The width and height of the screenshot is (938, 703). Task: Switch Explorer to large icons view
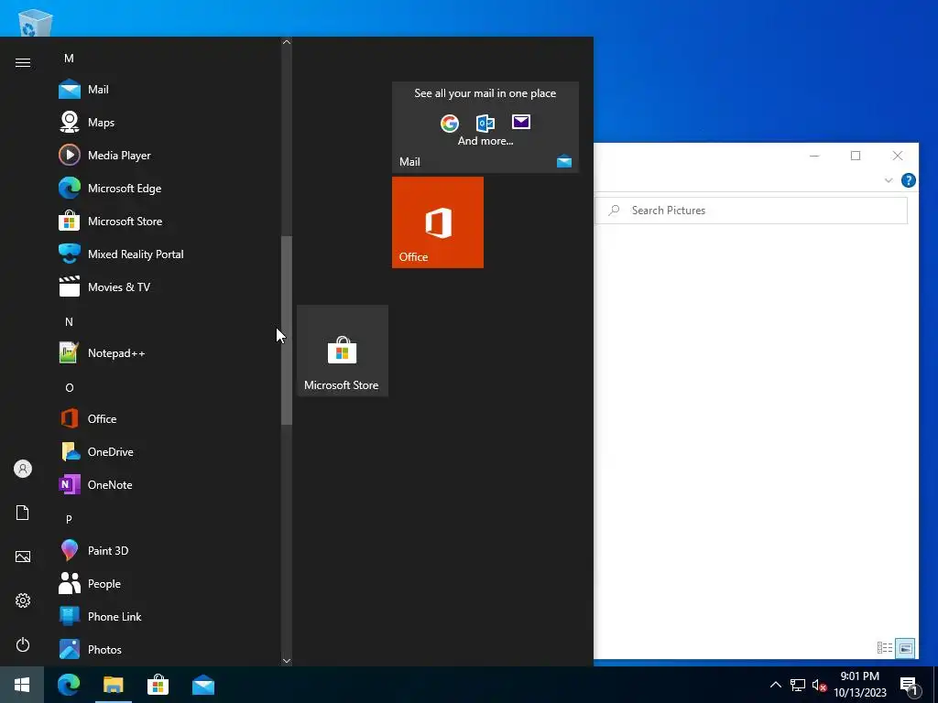[x=905, y=648]
